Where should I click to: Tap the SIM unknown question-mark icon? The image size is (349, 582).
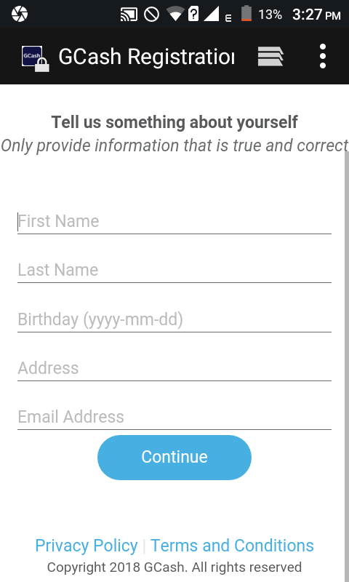click(x=193, y=14)
